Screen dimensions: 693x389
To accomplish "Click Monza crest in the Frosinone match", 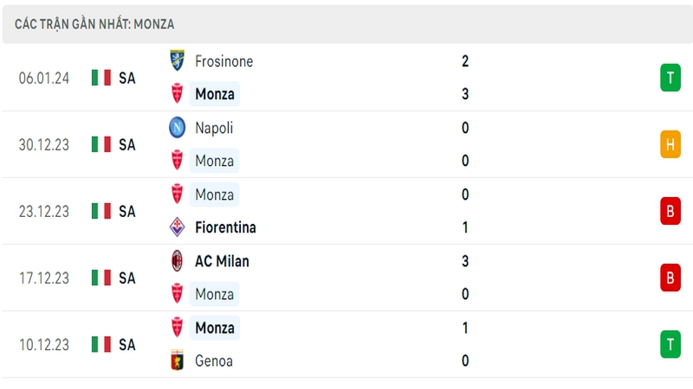I will pos(178,93).
